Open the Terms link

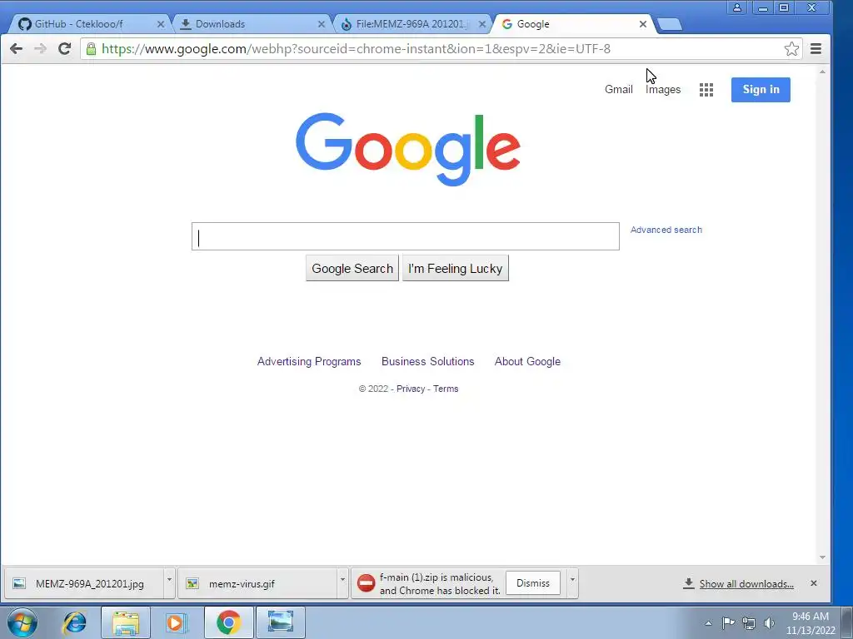pyautogui.click(x=446, y=389)
